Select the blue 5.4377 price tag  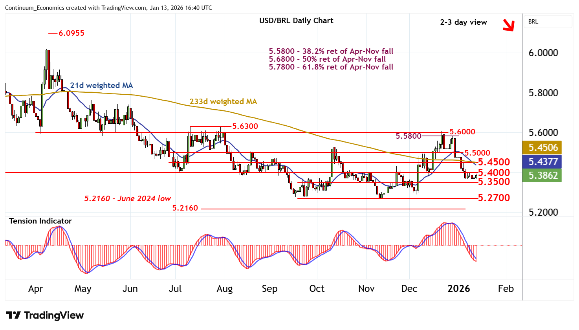543,161
